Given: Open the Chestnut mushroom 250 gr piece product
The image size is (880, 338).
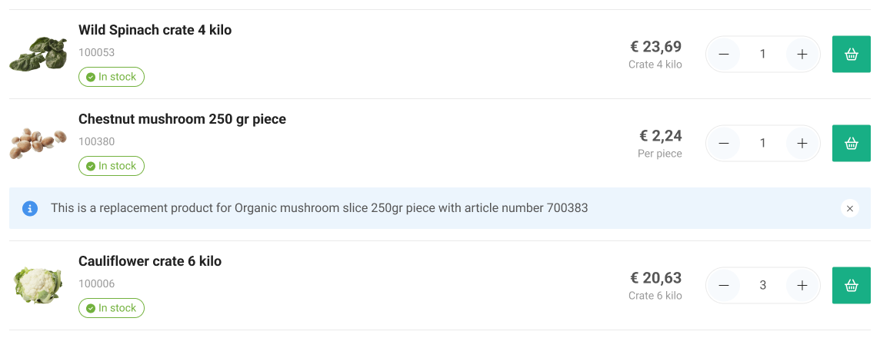Looking at the screenshot, I should click(182, 119).
